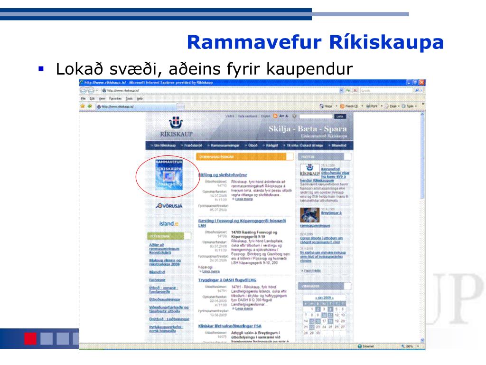Open Tryggingar á DASH flugvél LHG link
The height and width of the screenshot is (365, 486).
click(227, 280)
